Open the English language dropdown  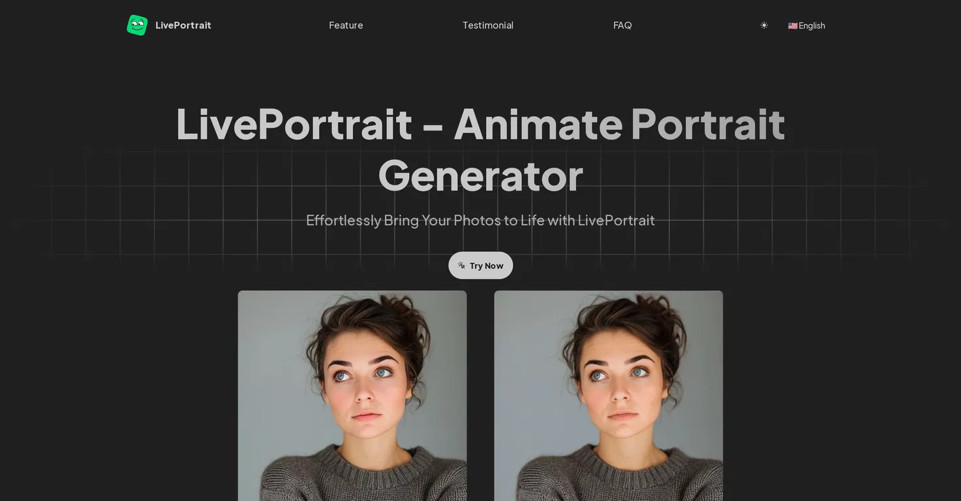pyautogui.click(x=806, y=25)
